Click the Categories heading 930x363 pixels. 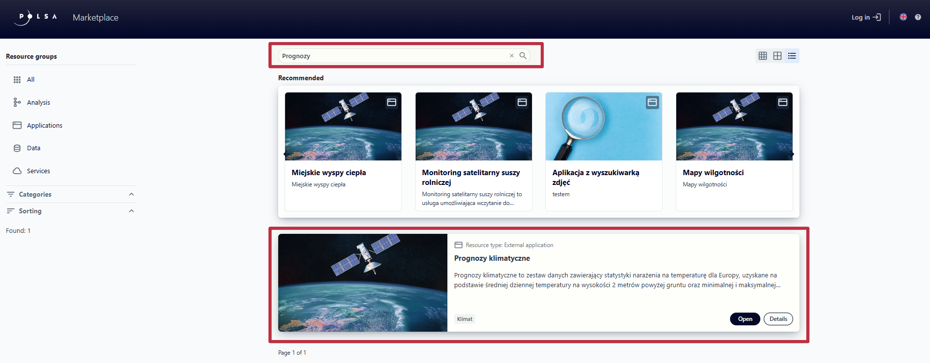coord(35,194)
